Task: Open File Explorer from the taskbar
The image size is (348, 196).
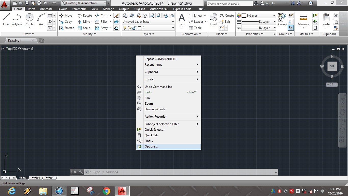Action: [43, 191]
